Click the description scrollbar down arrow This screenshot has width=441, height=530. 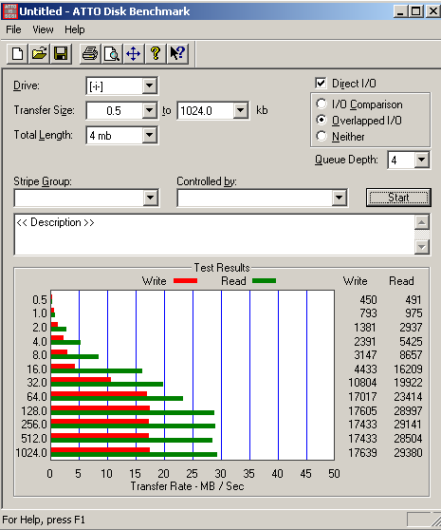(422, 247)
